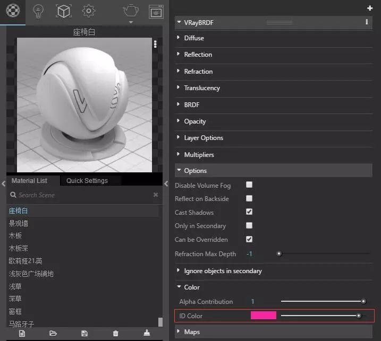Enable Only in Secondary checkbox

[249, 225]
